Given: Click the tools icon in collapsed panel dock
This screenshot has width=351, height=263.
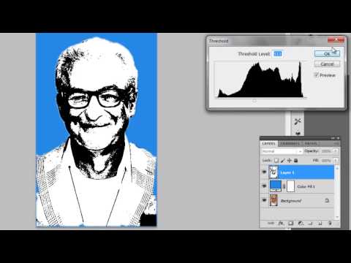Looking at the screenshot, I should tap(298, 121).
